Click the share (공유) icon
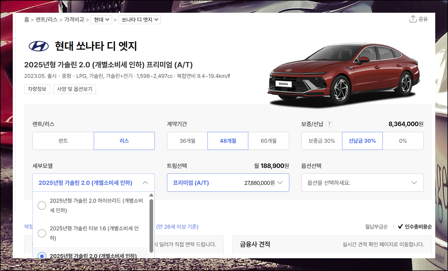The image size is (448, 271). pyautogui.click(x=413, y=19)
